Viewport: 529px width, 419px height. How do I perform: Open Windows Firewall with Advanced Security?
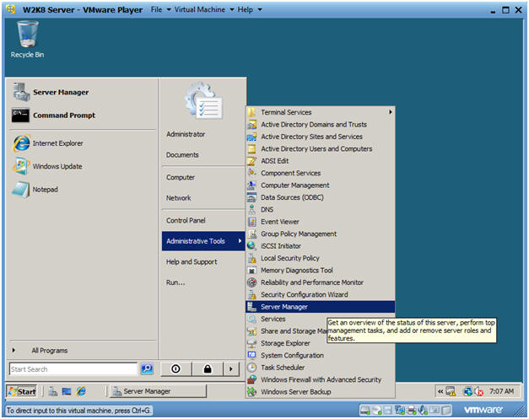click(321, 379)
